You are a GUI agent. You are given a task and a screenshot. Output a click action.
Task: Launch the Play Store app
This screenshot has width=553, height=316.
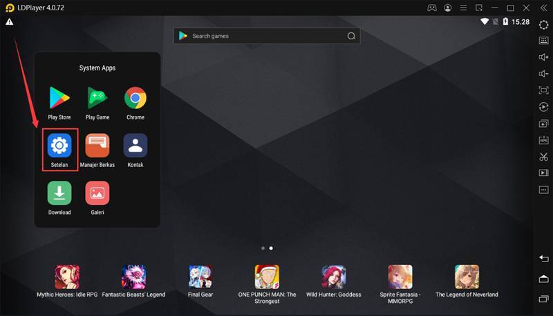(59, 98)
